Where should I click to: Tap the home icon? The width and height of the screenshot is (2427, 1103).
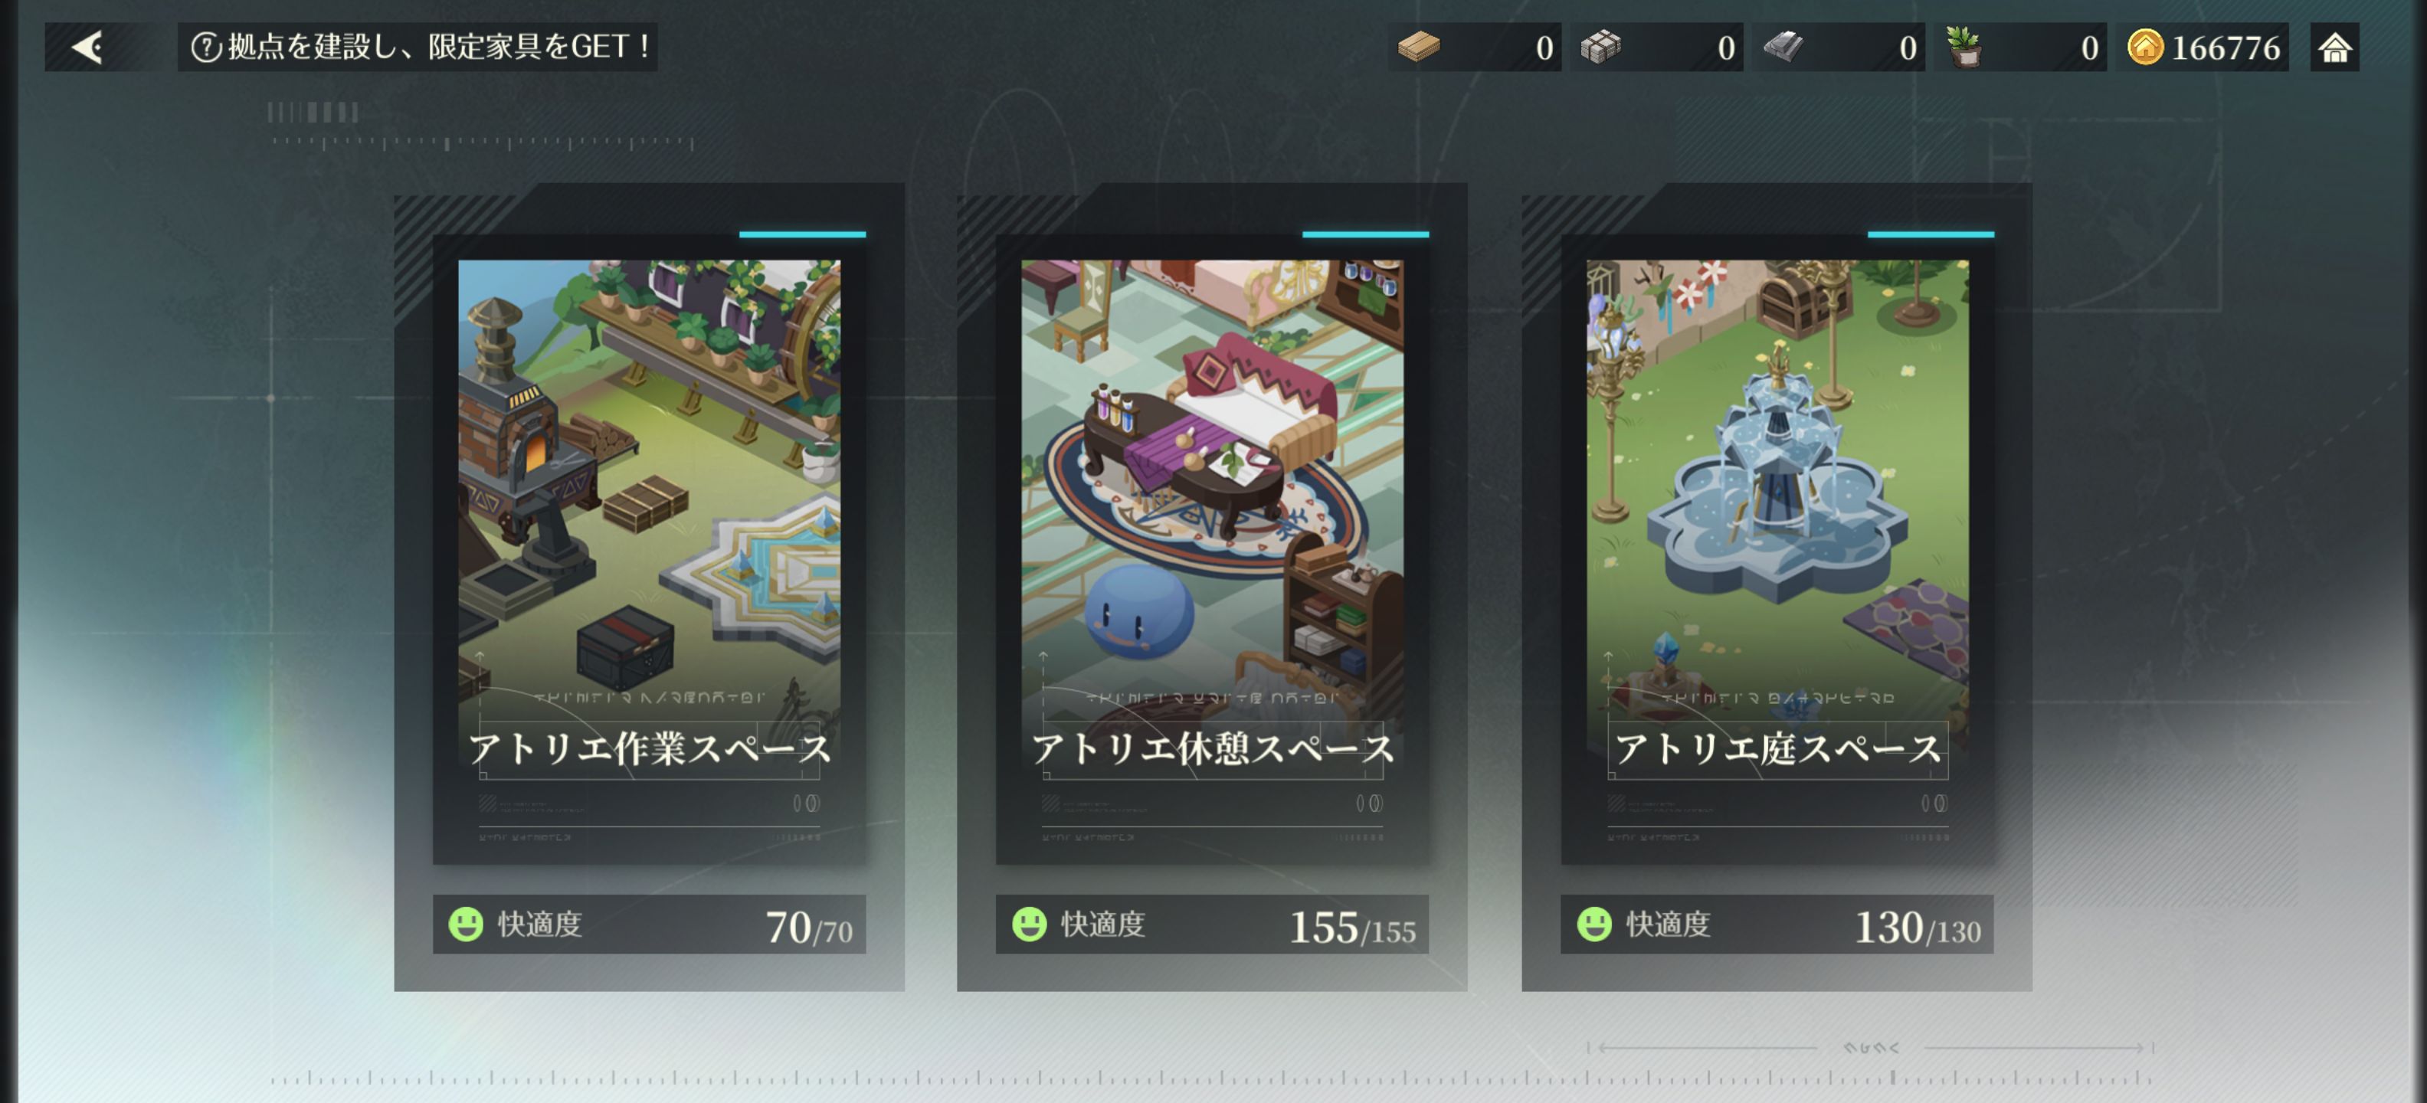[x=2334, y=47]
